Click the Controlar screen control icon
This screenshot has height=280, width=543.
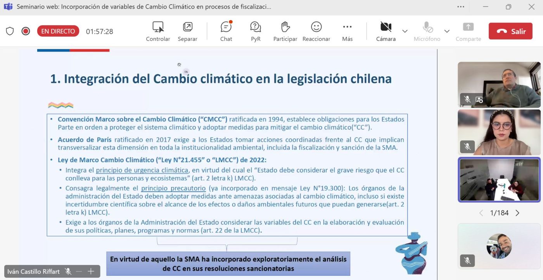tap(158, 31)
